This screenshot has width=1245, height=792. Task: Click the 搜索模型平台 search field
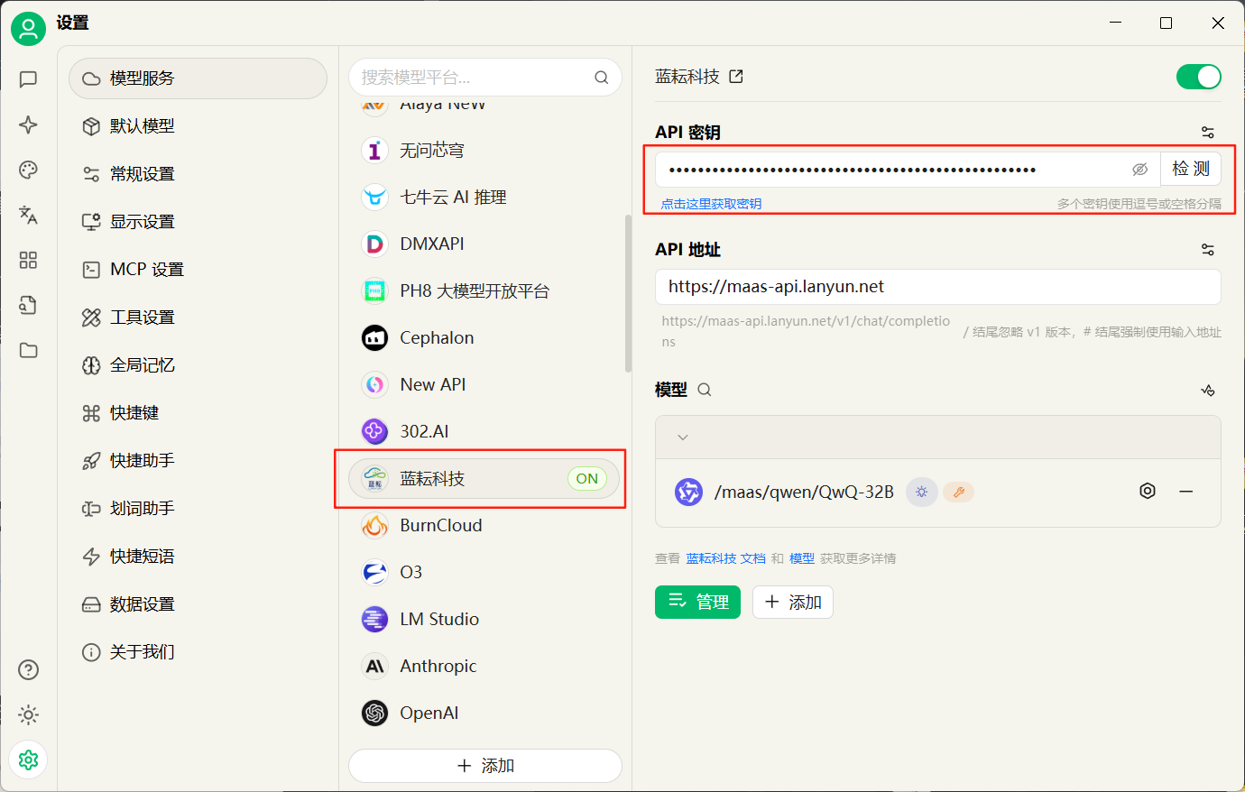tap(485, 78)
